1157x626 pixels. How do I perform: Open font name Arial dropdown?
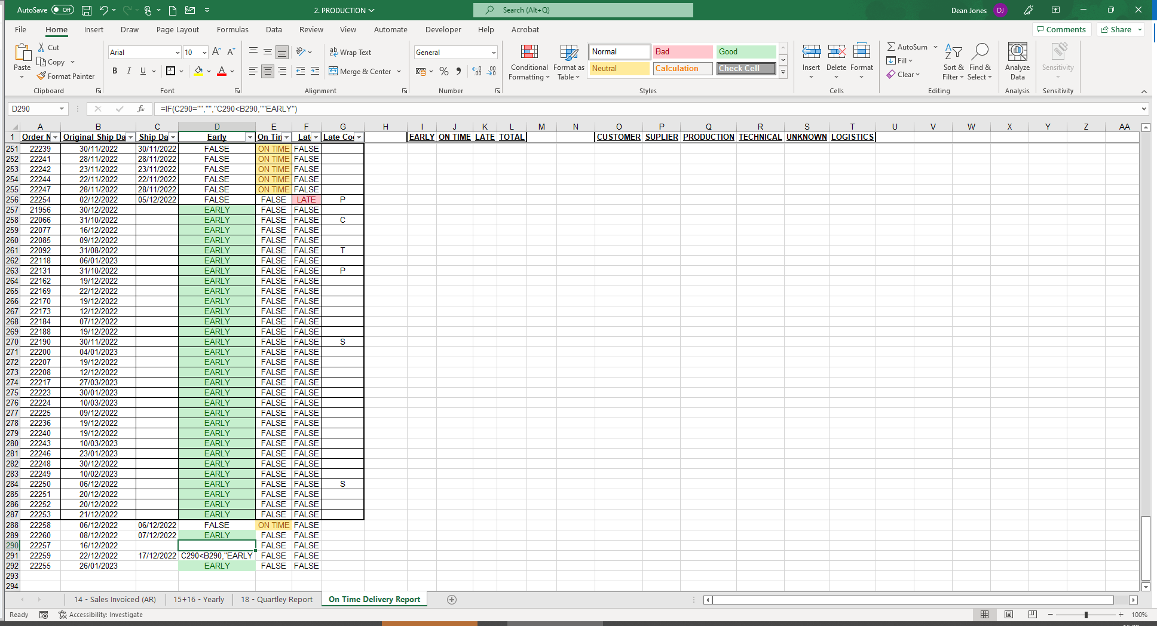(x=177, y=53)
